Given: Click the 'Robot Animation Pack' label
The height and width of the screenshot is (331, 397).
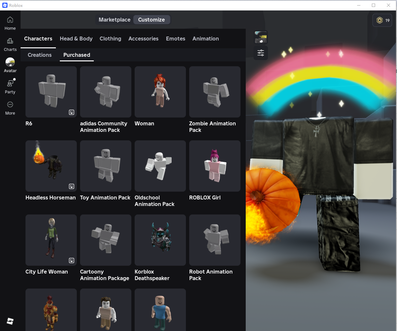Looking at the screenshot, I should point(211,275).
